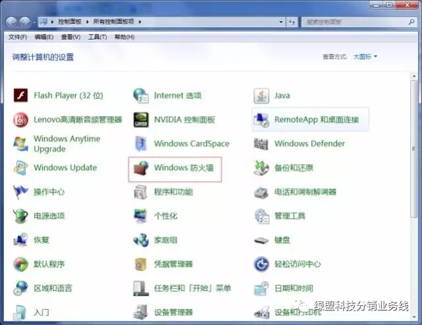Open the 程序和功能 icon

click(x=141, y=192)
